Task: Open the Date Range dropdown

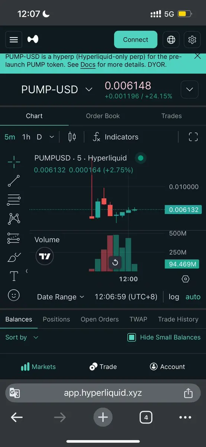Action: coord(61,297)
